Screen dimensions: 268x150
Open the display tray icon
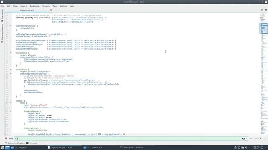(x=239, y=147)
